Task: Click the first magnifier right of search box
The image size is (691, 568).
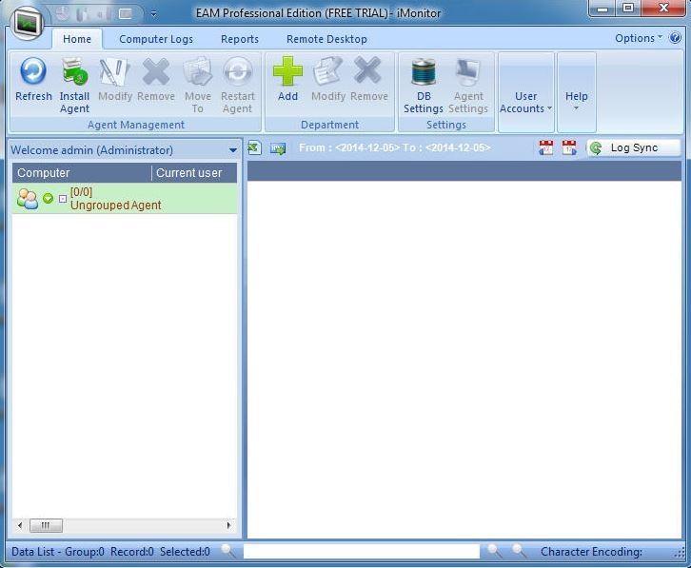Action: [x=494, y=551]
